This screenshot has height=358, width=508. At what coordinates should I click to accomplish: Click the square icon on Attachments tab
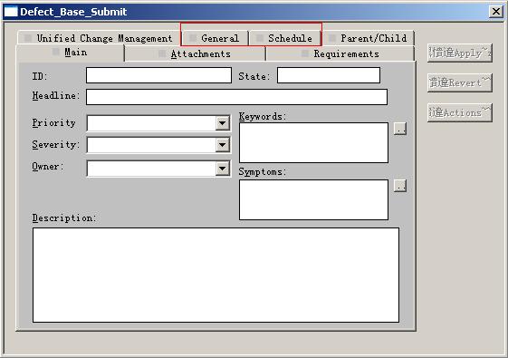coord(162,53)
